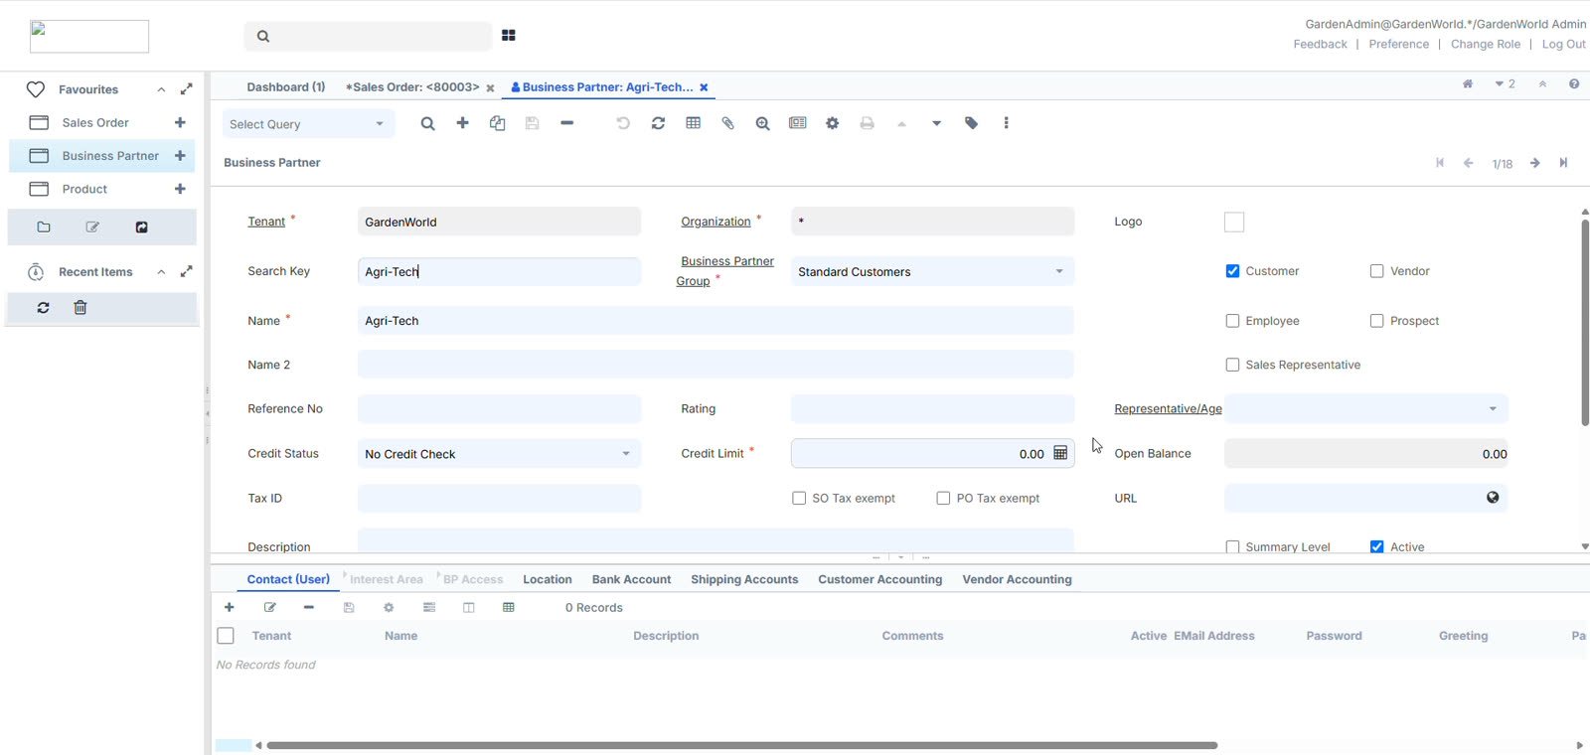Open the Credit Status dropdown
The image size is (1590, 755).
(626, 454)
